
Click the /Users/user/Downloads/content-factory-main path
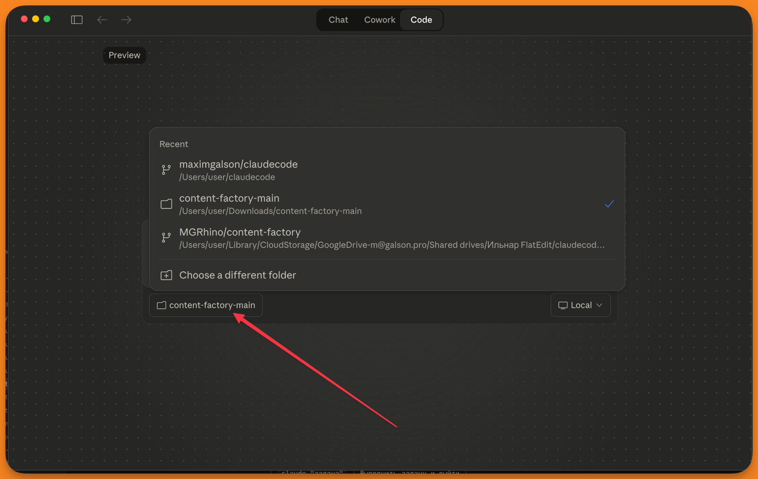click(270, 211)
